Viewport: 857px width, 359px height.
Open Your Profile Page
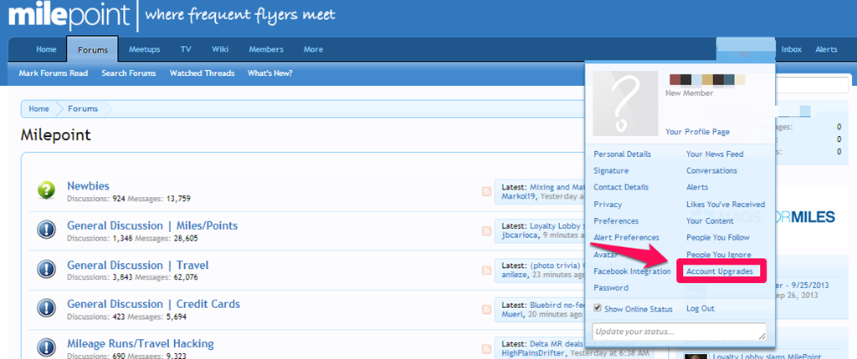tap(697, 131)
